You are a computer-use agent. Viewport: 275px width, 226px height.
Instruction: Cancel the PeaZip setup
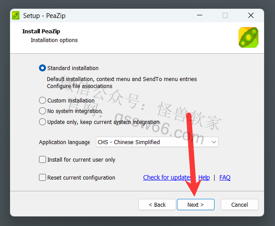coord(240,205)
